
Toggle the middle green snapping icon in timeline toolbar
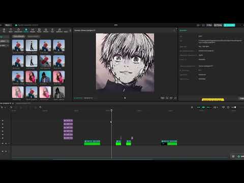click(x=203, y=107)
